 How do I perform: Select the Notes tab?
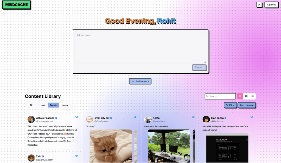[65, 105]
